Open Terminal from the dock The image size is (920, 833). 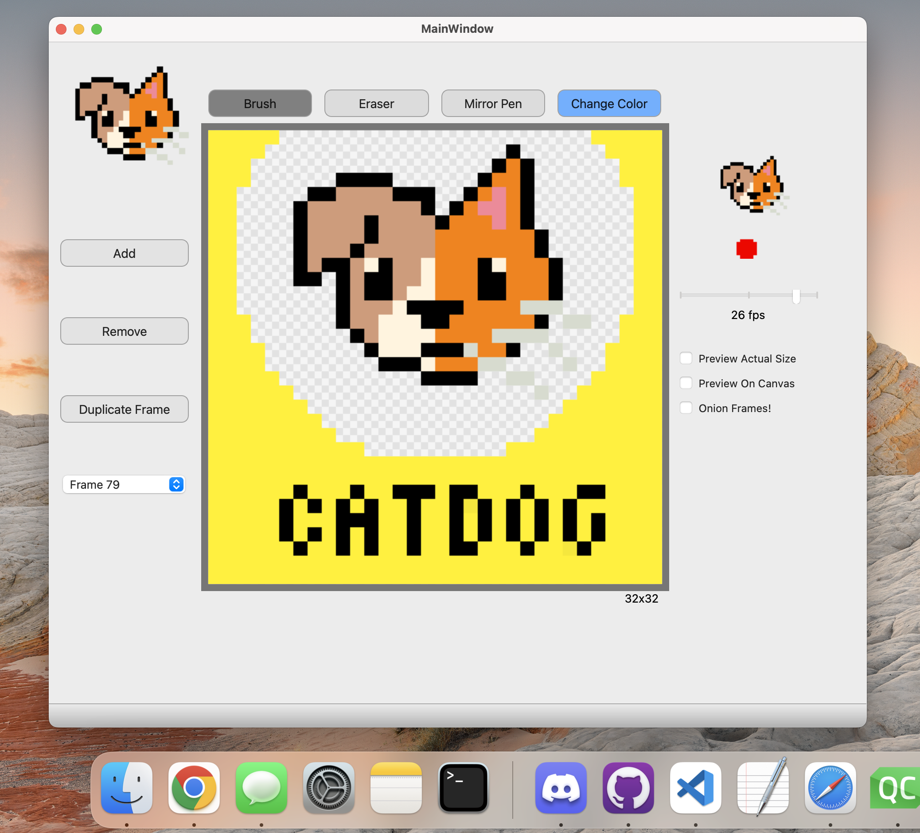pyautogui.click(x=463, y=787)
